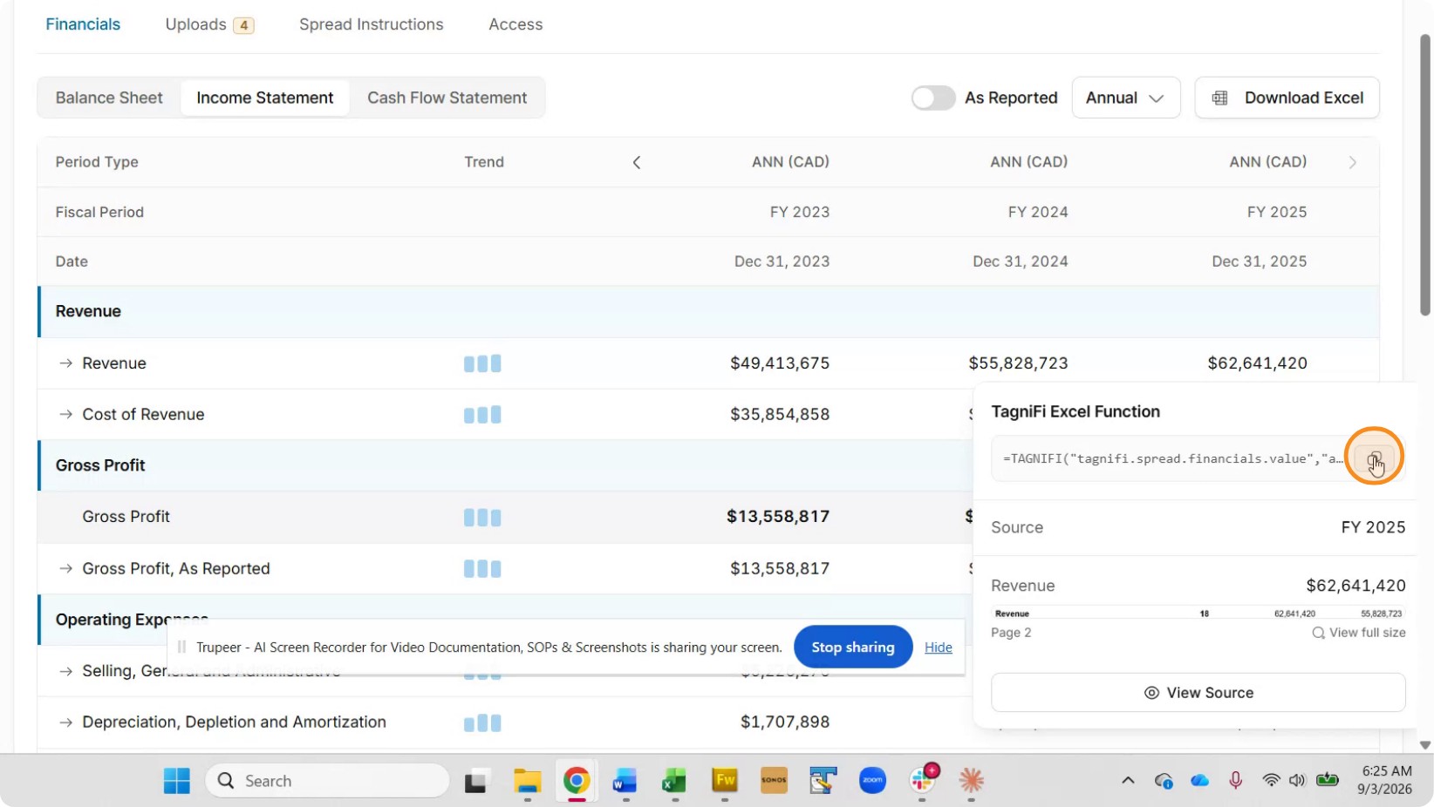Image resolution: width=1434 pixels, height=807 pixels.
Task: Hide the screen sharing banner
Action: click(938, 647)
